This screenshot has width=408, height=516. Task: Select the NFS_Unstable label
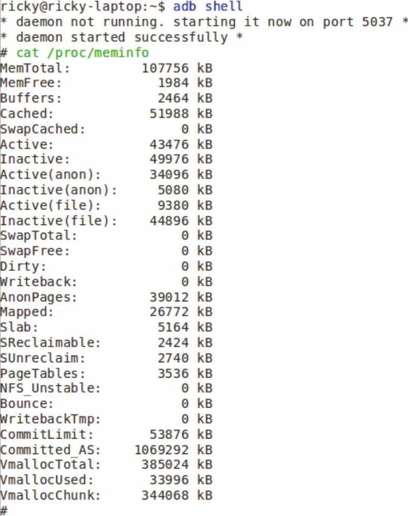point(51,388)
